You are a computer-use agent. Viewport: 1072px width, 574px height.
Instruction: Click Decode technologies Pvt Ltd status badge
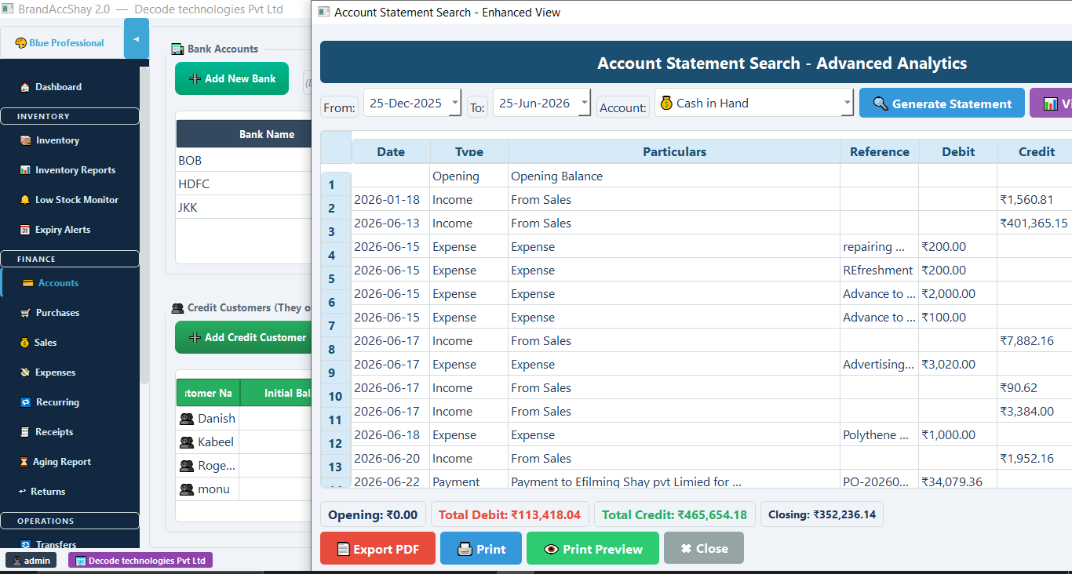pyautogui.click(x=140, y=561)
